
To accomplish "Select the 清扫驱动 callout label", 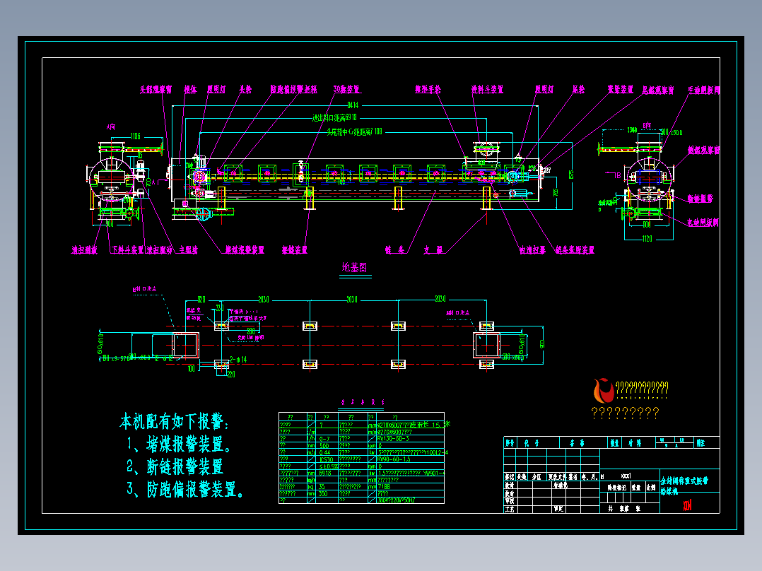I will click(160, 250).
